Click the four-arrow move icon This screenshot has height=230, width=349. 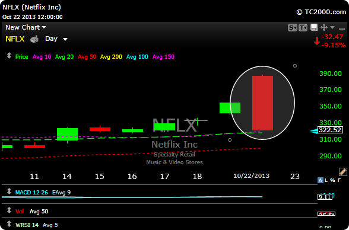(324, 27)
